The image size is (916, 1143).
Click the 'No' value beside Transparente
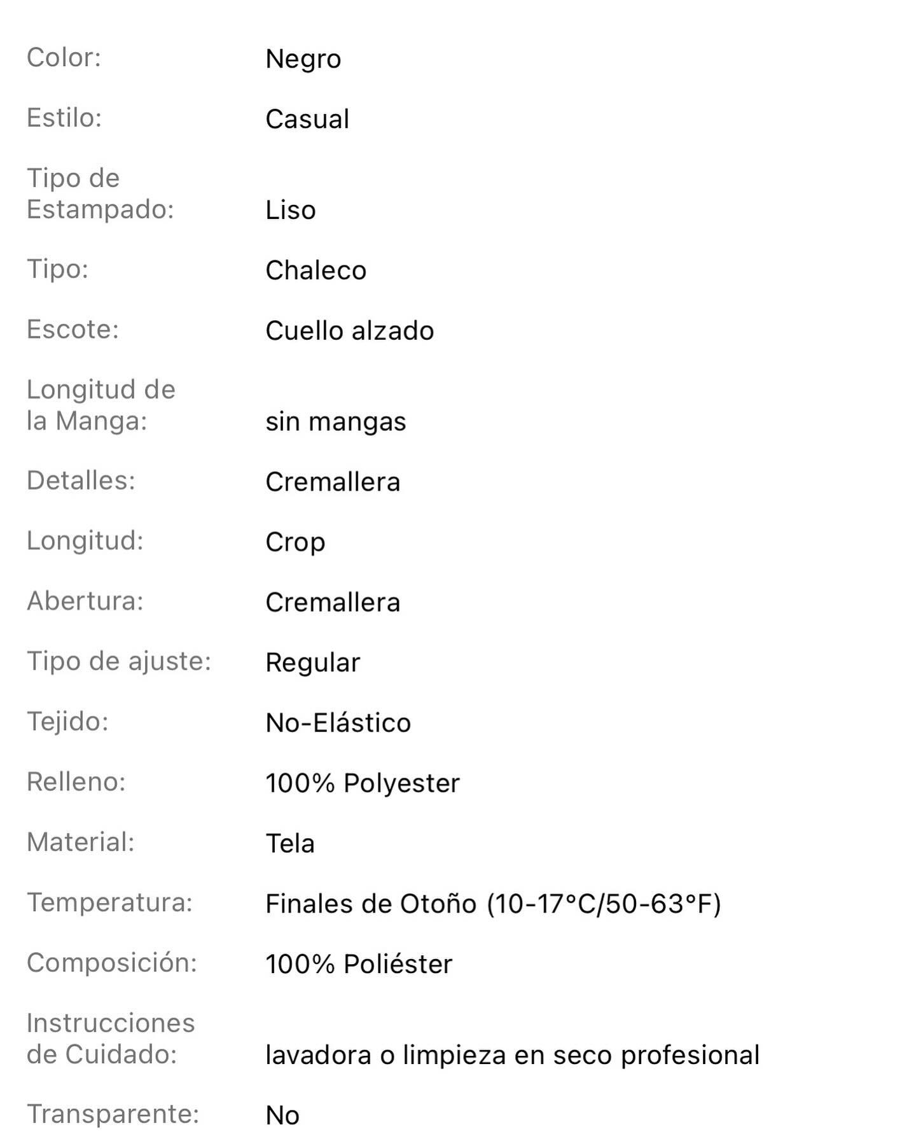(x=282, y=1116)
